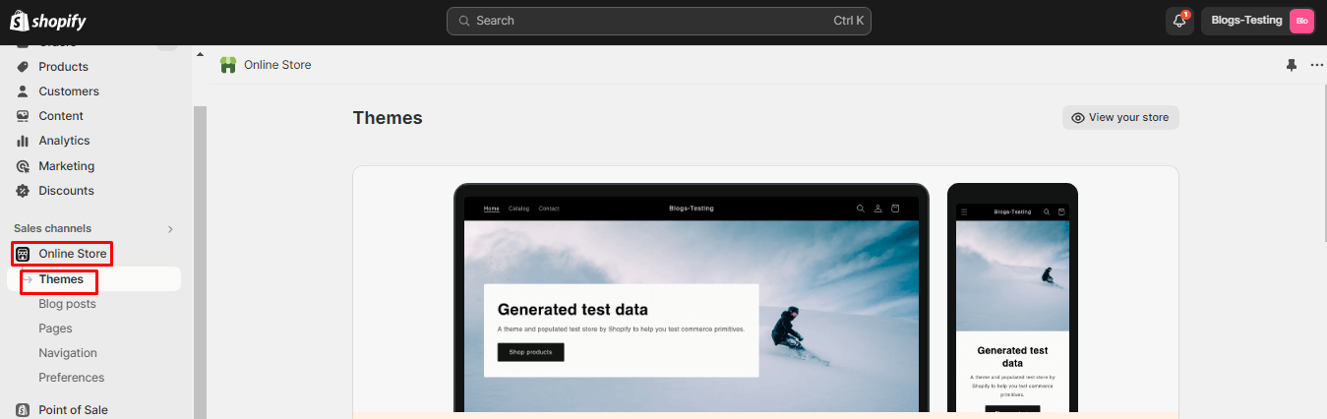Click cart icon in desktop preview header

895,209
